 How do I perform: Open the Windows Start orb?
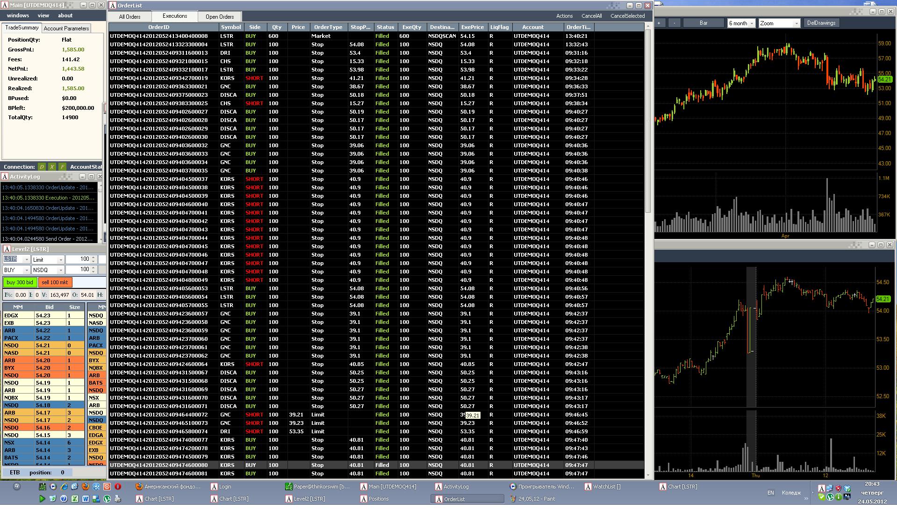(17, 487)
